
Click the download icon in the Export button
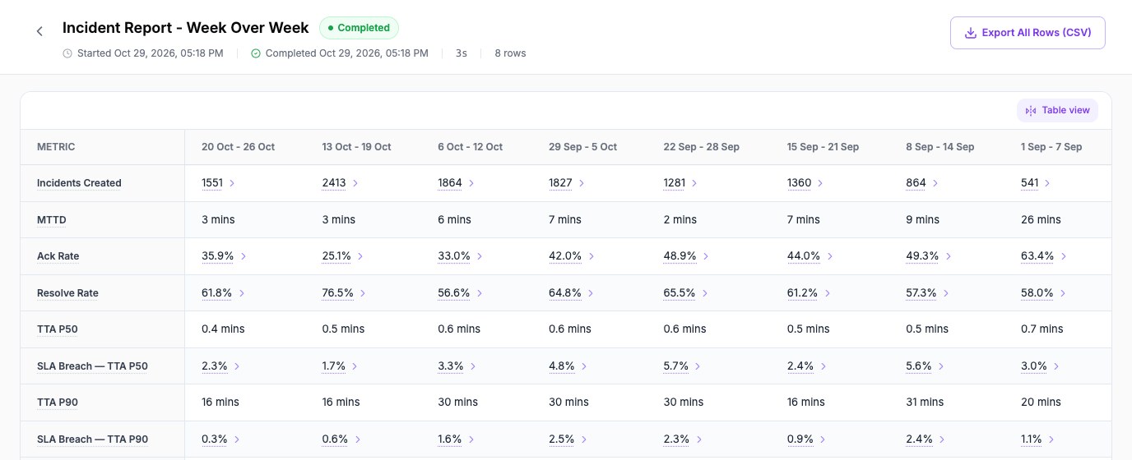(x=970, y=33)
